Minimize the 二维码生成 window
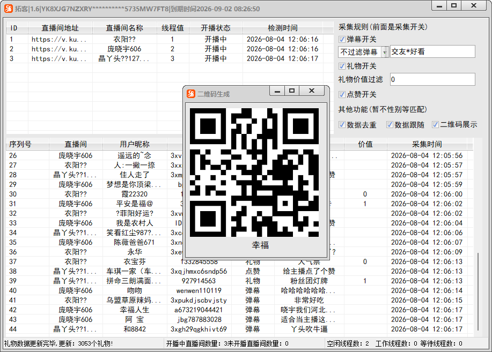 point(277,91)
